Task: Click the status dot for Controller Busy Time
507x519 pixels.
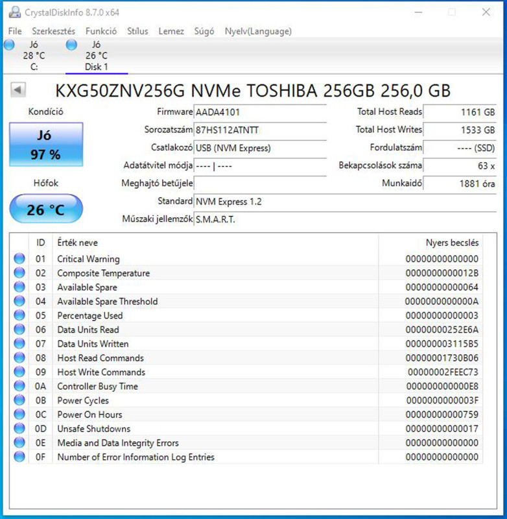Action: click(x=19, y=386)
